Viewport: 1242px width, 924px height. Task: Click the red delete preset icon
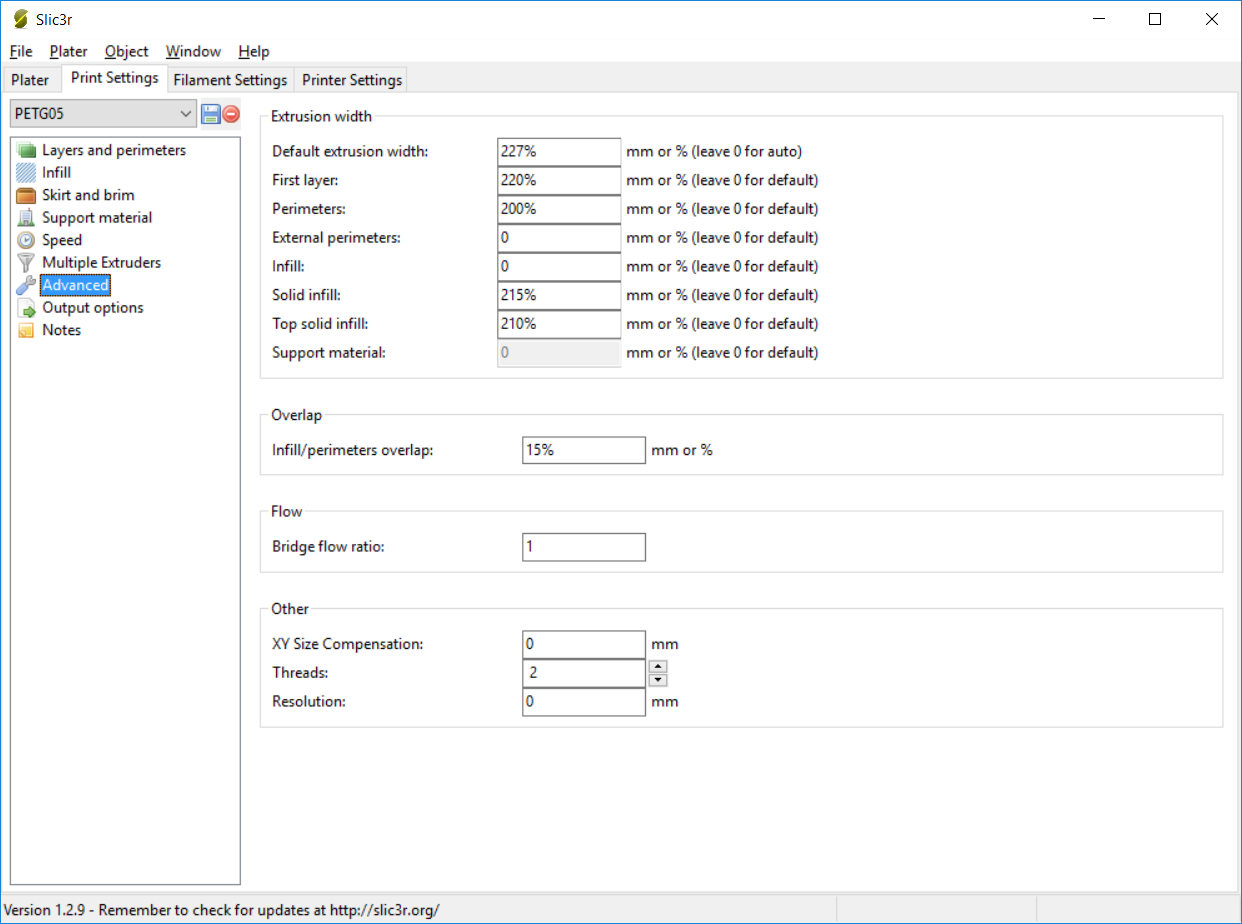231,114
